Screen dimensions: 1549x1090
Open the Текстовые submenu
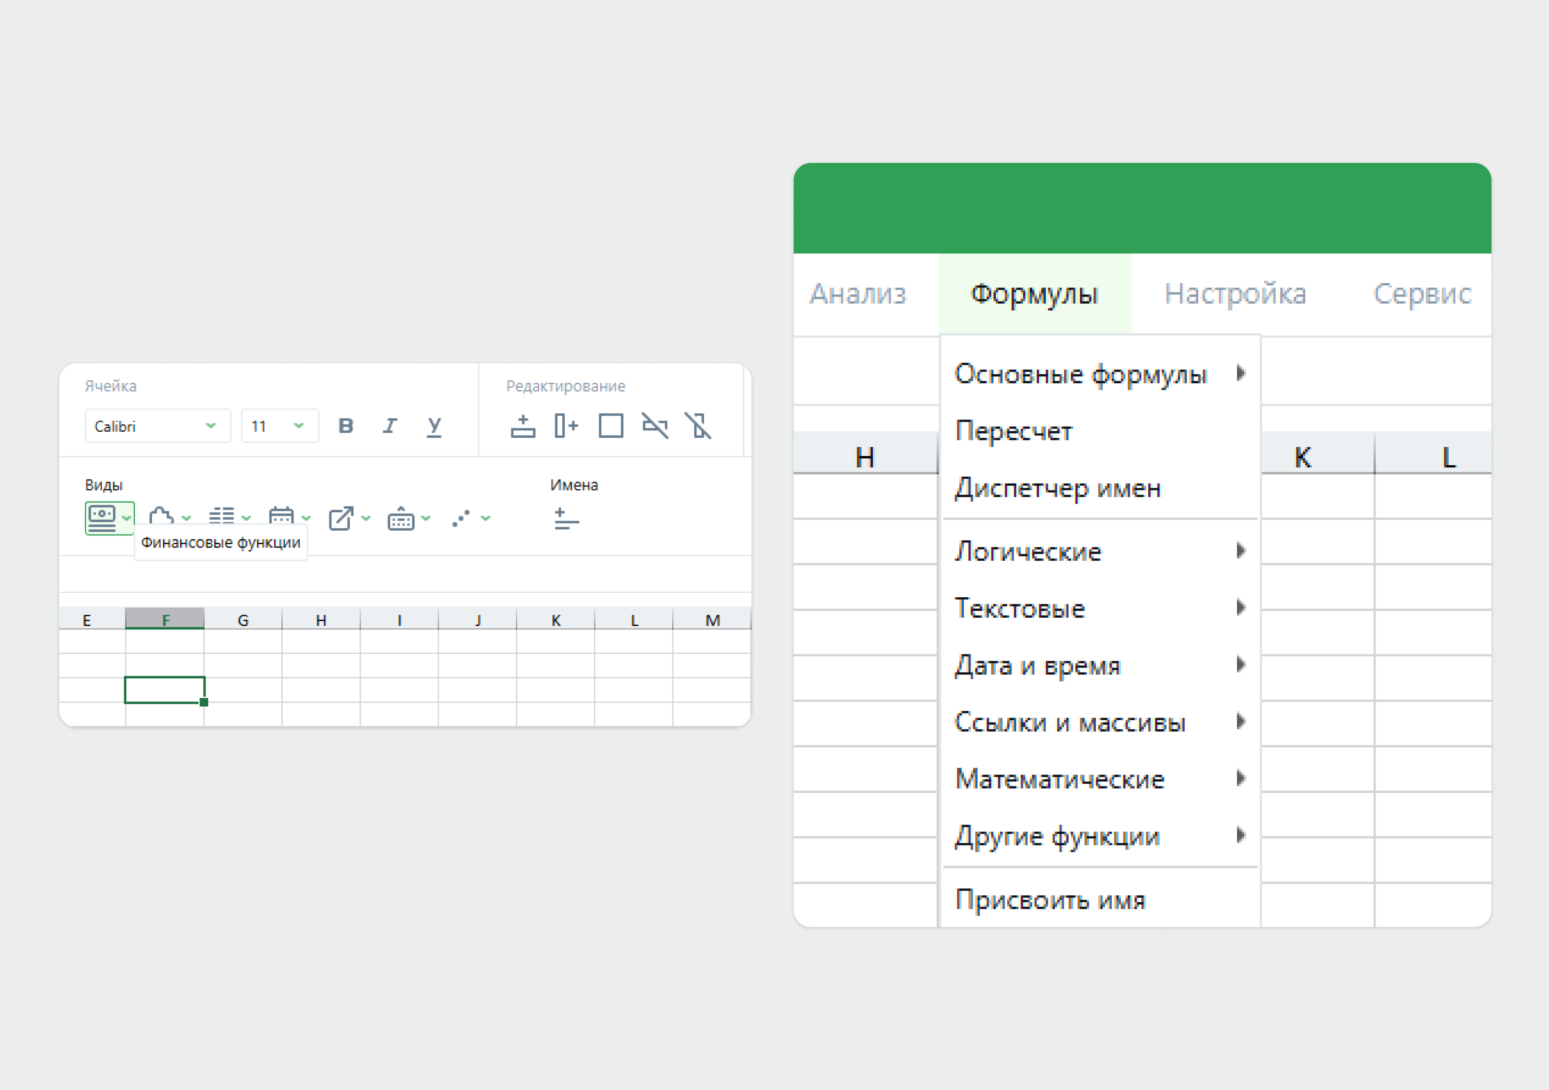pos(1100,608)
